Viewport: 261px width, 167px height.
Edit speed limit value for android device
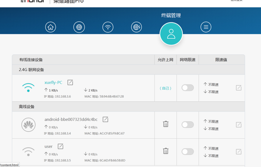coord(238,124)
